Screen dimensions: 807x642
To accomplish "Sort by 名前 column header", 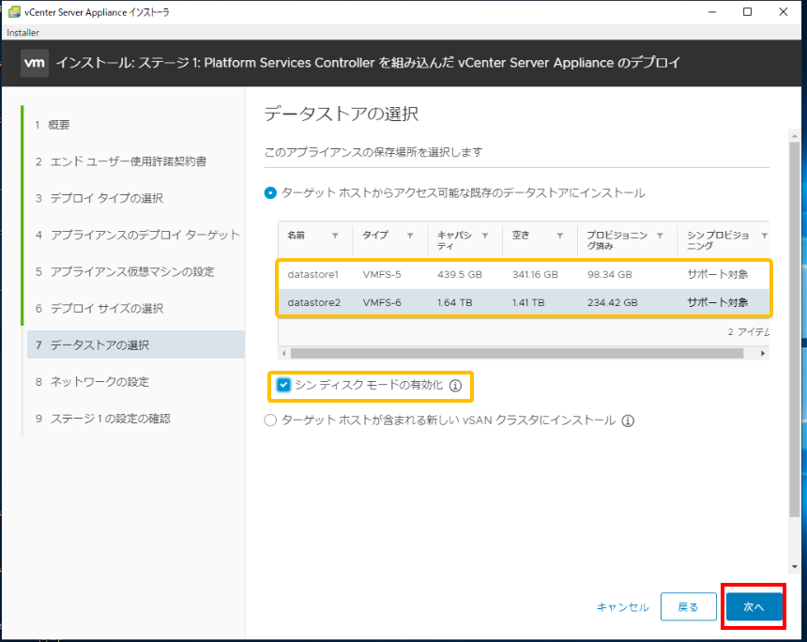I will coord(296,236).
